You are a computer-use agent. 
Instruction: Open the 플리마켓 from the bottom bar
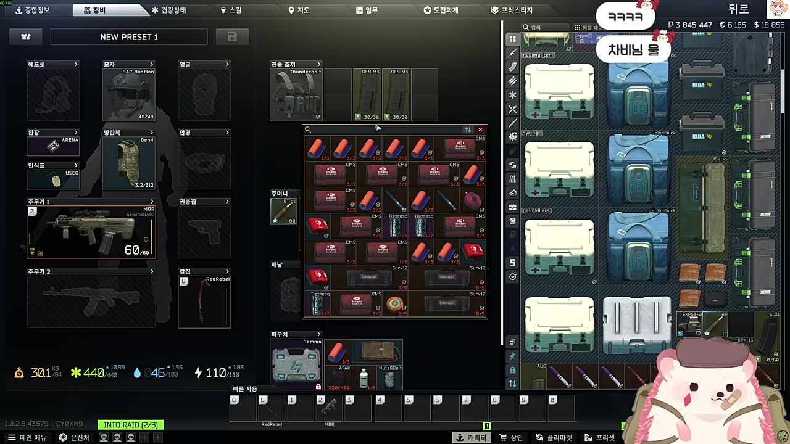554,437
